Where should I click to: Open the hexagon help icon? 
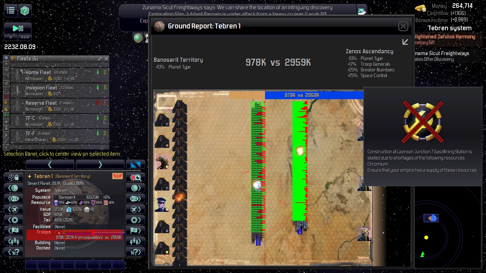coord(25,10)
